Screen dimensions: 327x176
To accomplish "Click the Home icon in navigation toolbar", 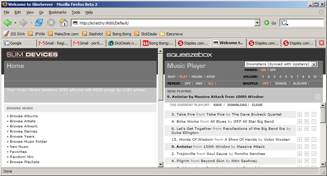I will pos(63,23).
